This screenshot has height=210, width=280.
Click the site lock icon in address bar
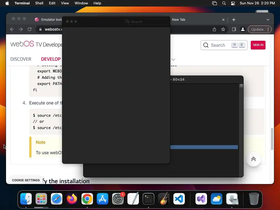click(40, 29)
